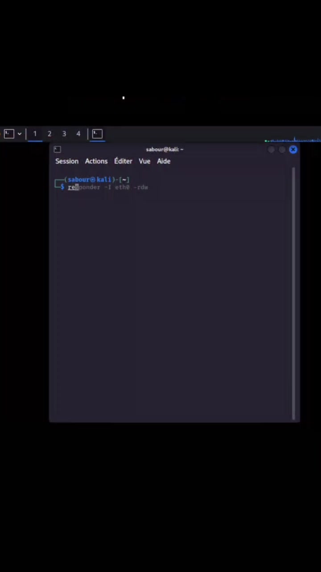The width and height of the screenshot is (321, 572).
Task: Open the Actions menu
Action: tap(96, 161)
